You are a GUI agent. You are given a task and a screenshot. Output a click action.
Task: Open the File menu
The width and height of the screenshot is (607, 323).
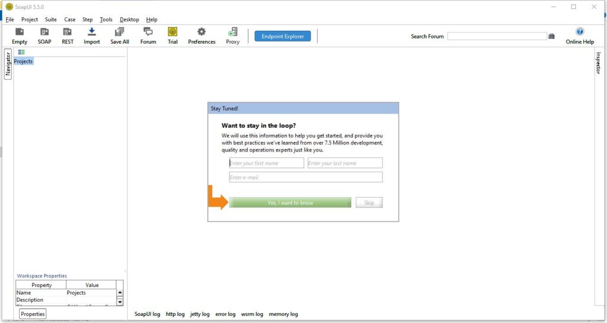[x=9, y=20]
